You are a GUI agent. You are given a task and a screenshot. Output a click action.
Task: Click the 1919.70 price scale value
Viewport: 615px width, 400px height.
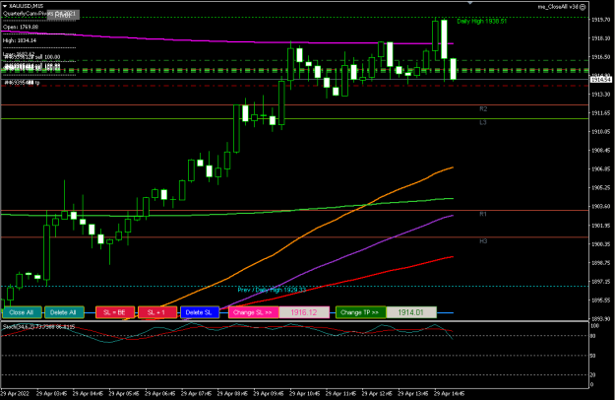(x=600, y=20)
